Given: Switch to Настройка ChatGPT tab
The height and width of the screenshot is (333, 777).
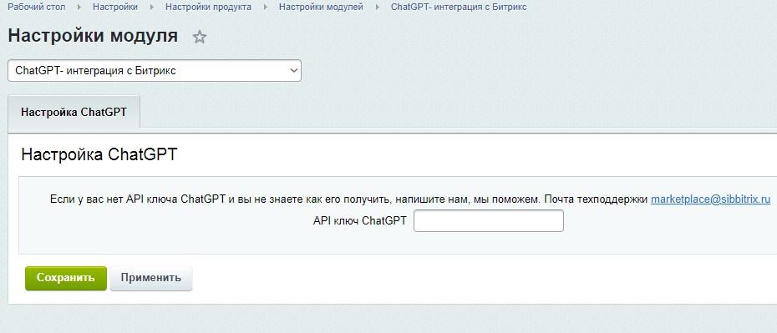Looking at the screenshot, I should (74, 112).
